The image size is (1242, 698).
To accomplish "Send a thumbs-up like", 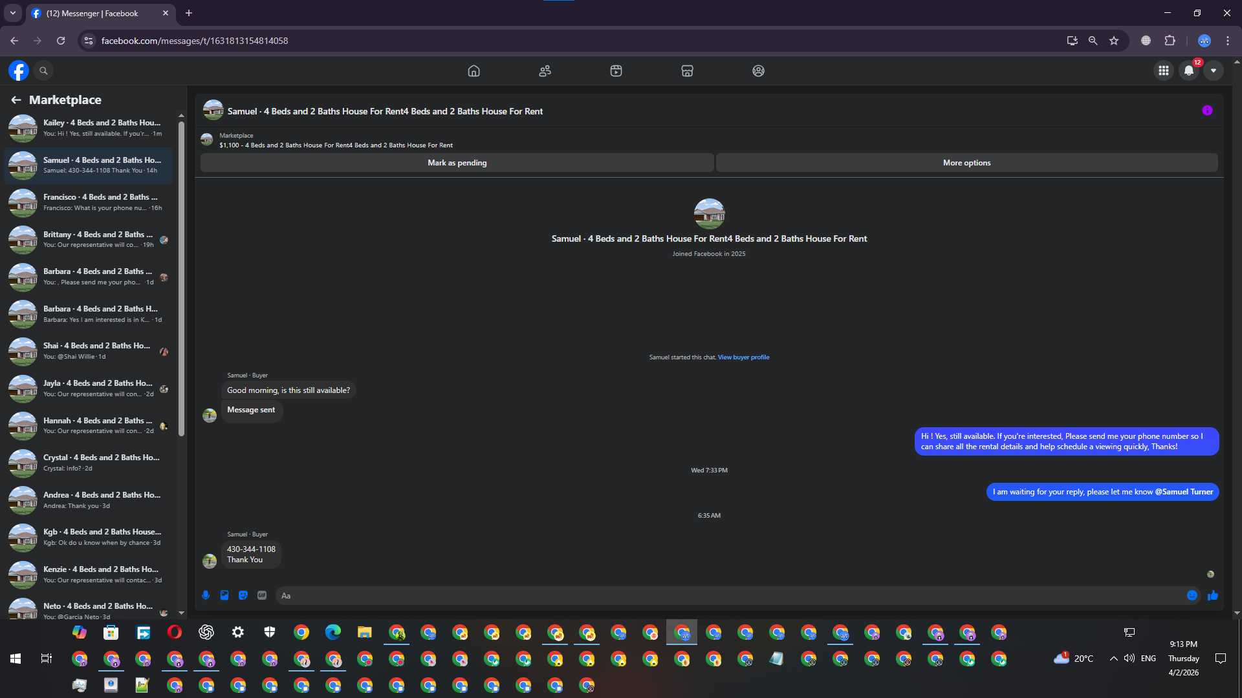I will (1213, 595).
